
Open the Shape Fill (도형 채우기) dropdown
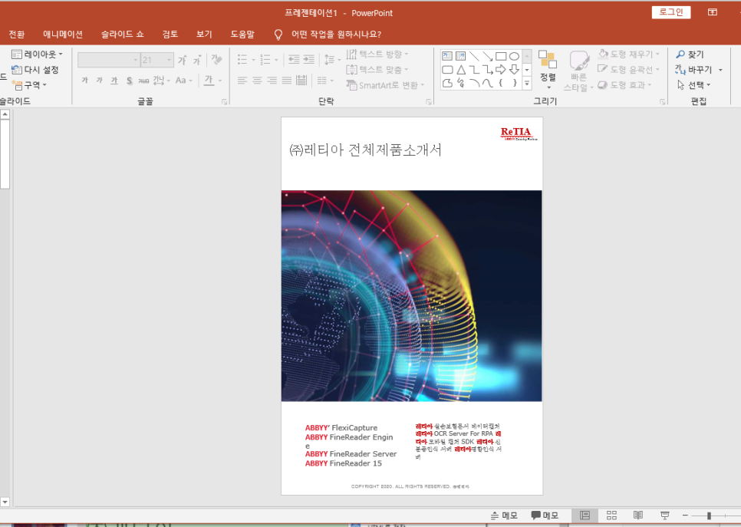(x=629, y=54)
